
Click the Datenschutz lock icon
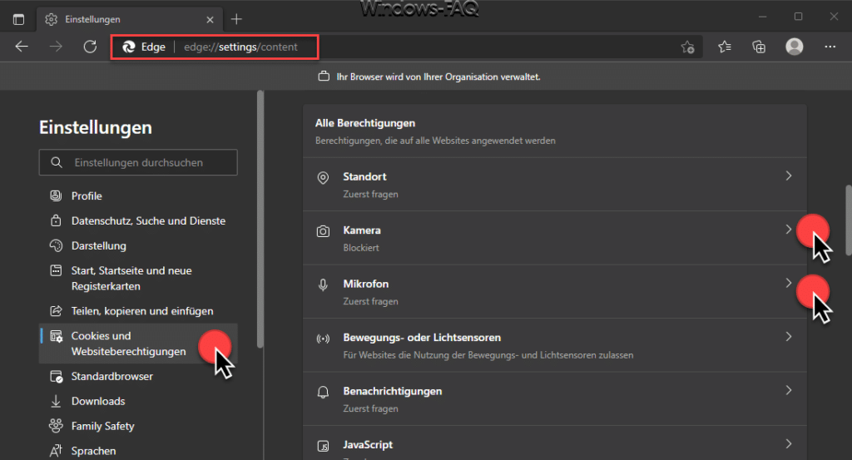[56, 220]
